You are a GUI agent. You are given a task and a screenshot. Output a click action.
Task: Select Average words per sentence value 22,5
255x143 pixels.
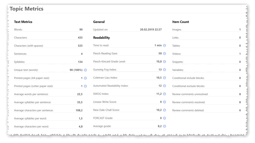click(80, 94)
